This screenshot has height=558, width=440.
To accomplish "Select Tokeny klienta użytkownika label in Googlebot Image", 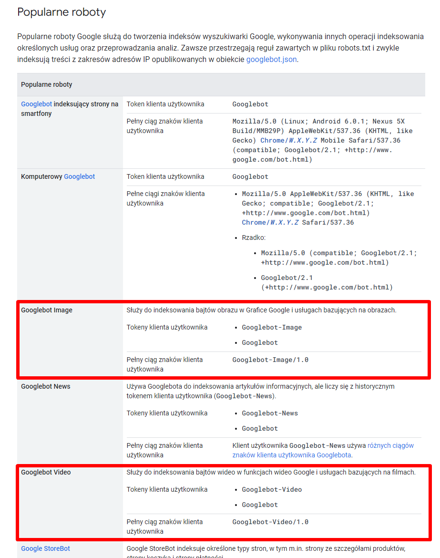I will tap(167, 327).
